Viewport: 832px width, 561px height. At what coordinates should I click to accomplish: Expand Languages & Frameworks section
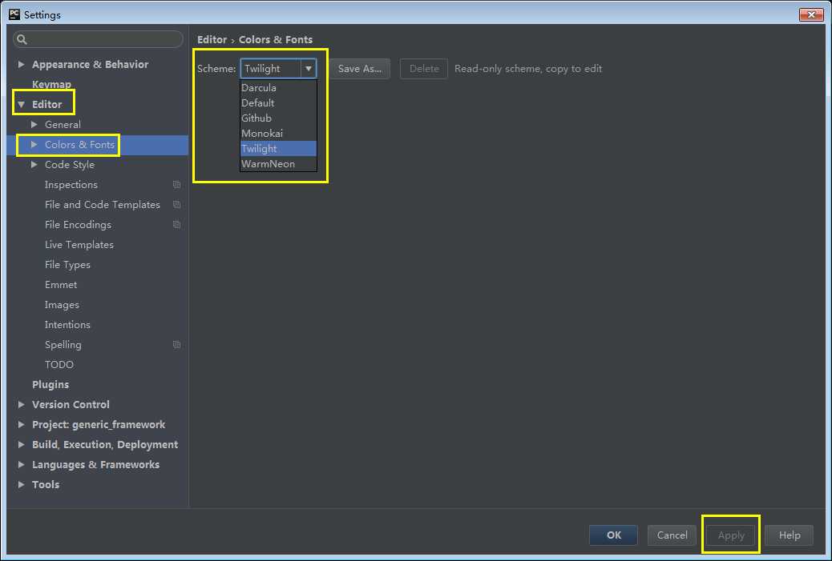(x=21, y=465)
